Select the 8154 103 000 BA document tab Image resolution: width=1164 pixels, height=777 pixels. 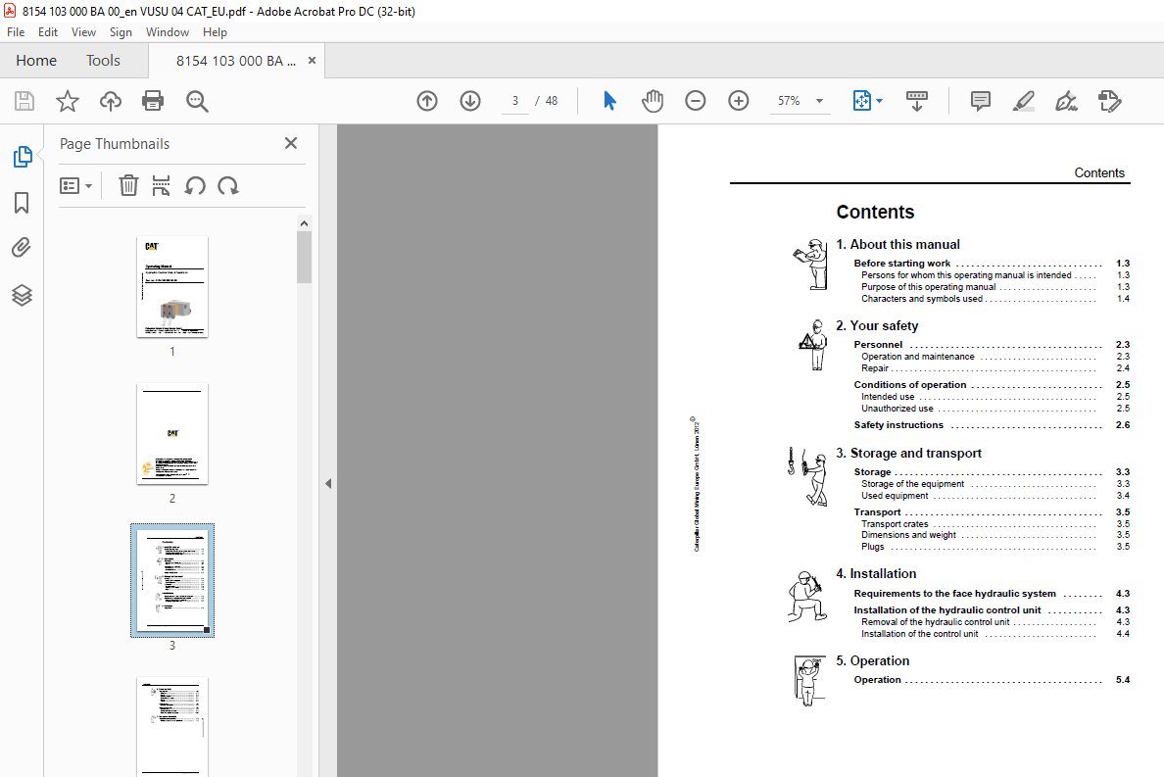coord(235,61)
